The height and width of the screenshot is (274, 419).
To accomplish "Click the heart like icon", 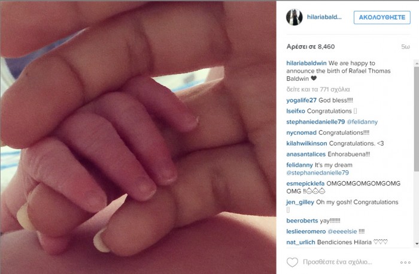I will pos(292,262).
